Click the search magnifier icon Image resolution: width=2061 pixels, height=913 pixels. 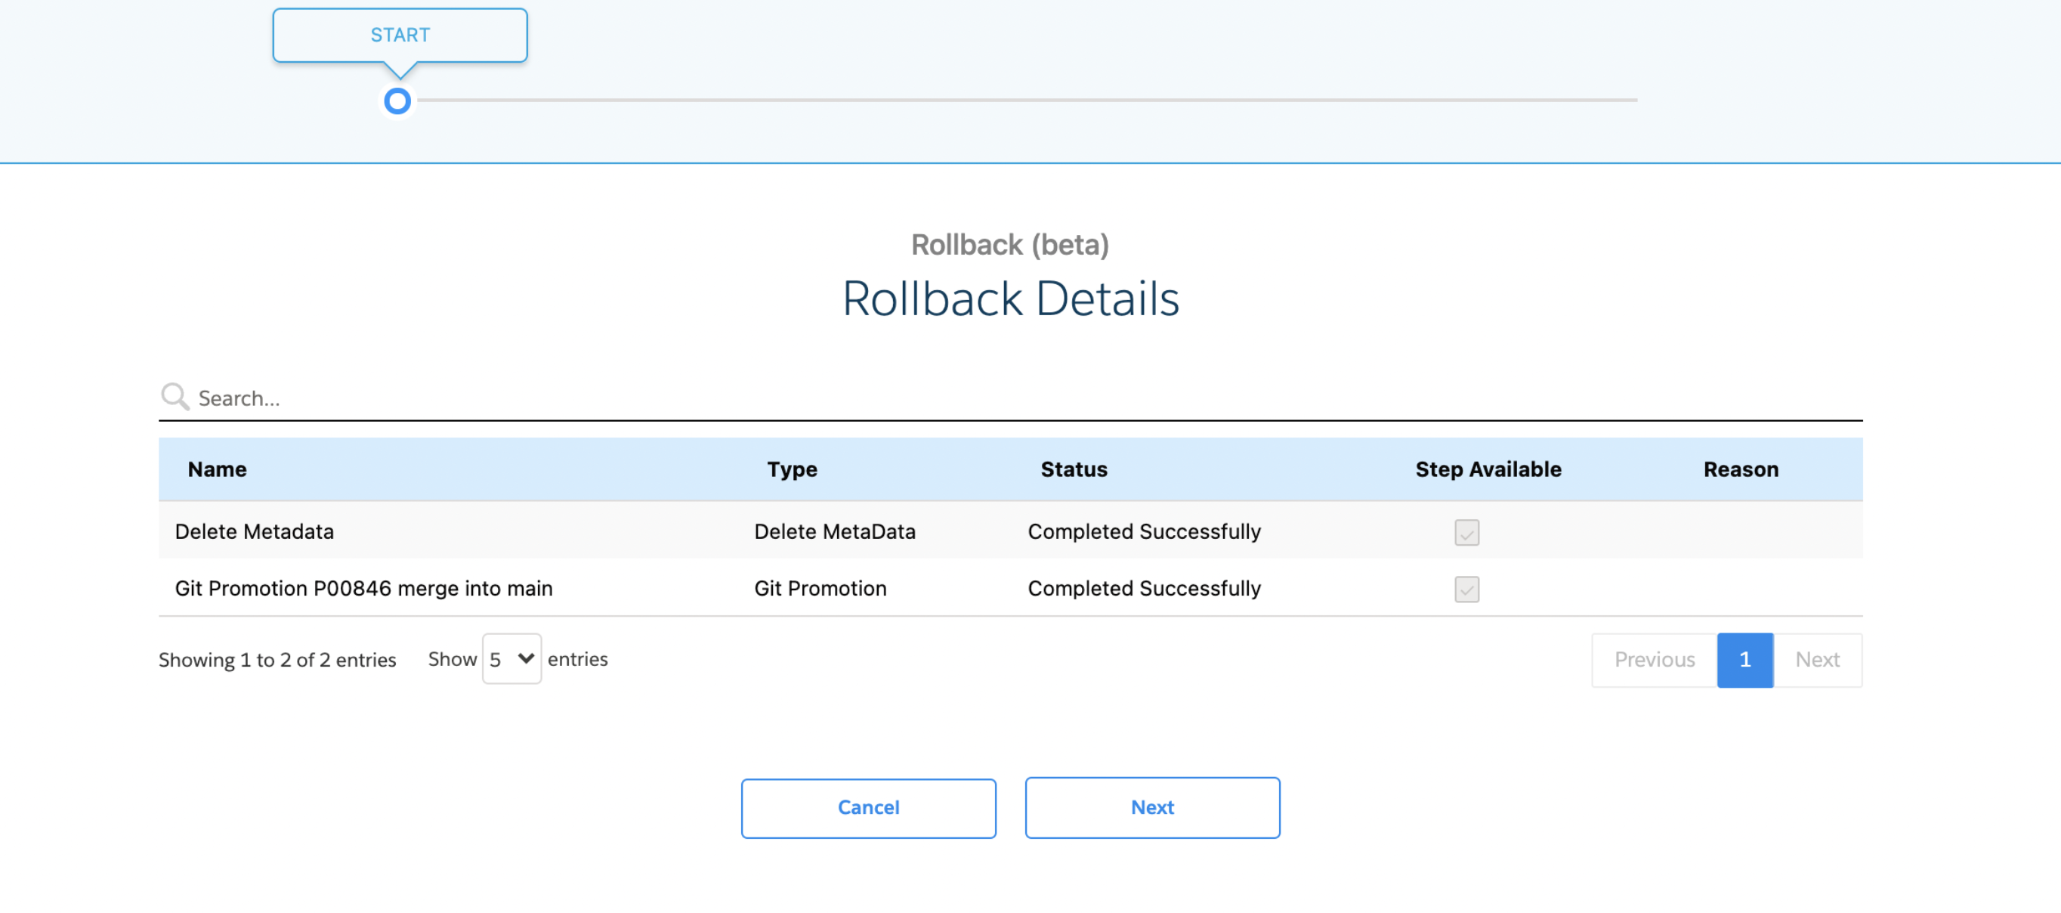(175, 397)
